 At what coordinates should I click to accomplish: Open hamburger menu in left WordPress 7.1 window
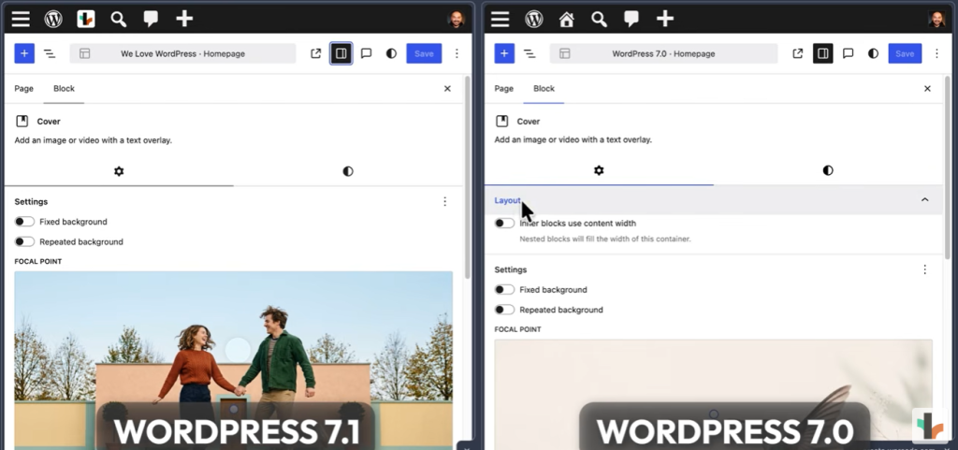point(21,19)
